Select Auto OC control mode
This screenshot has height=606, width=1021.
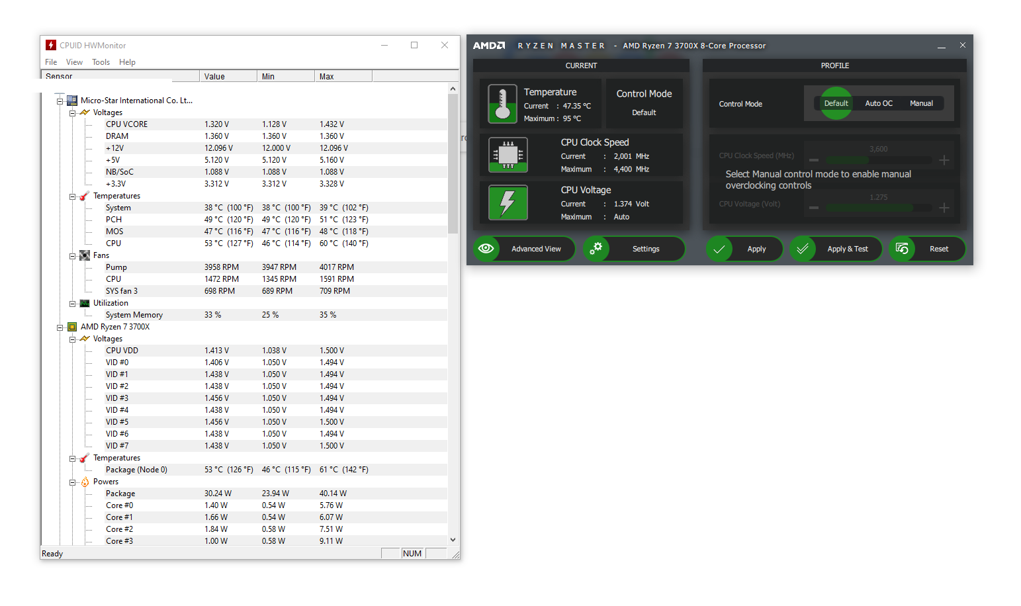coord(879,103)
